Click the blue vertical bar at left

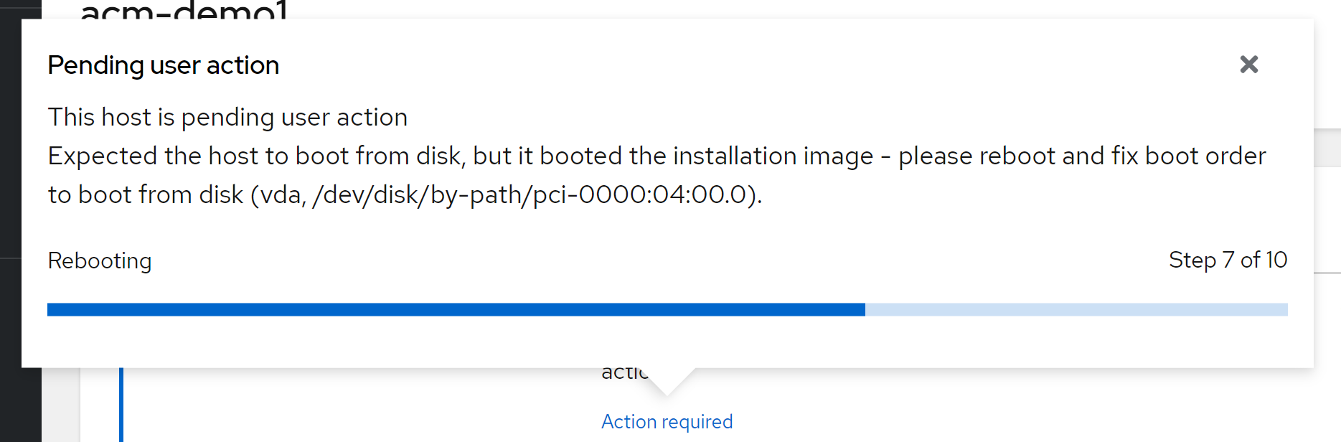click(x=121, y=405)
